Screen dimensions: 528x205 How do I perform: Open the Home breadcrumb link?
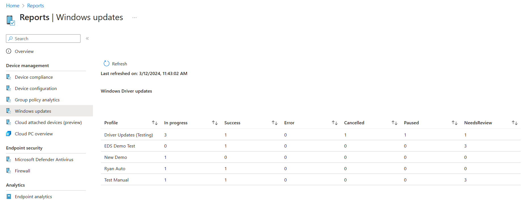[x=12, y=5]
